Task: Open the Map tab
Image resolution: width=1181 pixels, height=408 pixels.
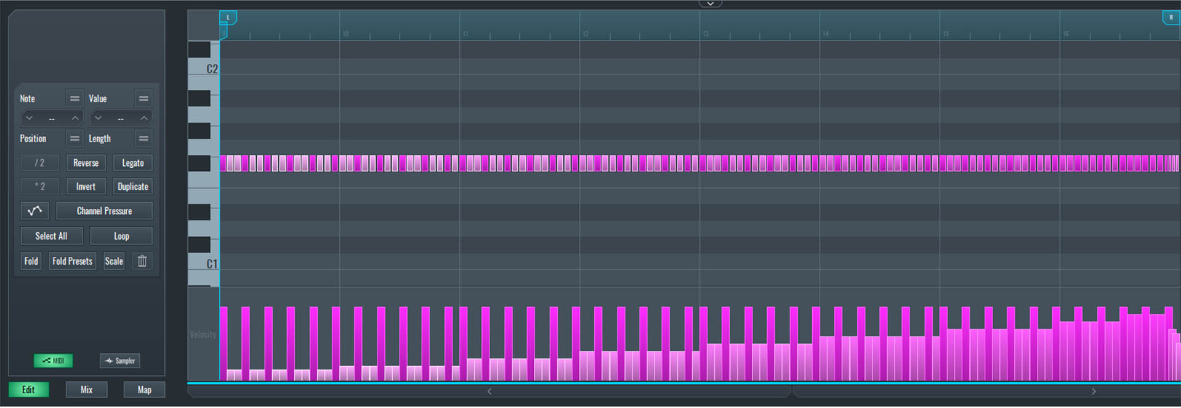Action: [144, 390]
